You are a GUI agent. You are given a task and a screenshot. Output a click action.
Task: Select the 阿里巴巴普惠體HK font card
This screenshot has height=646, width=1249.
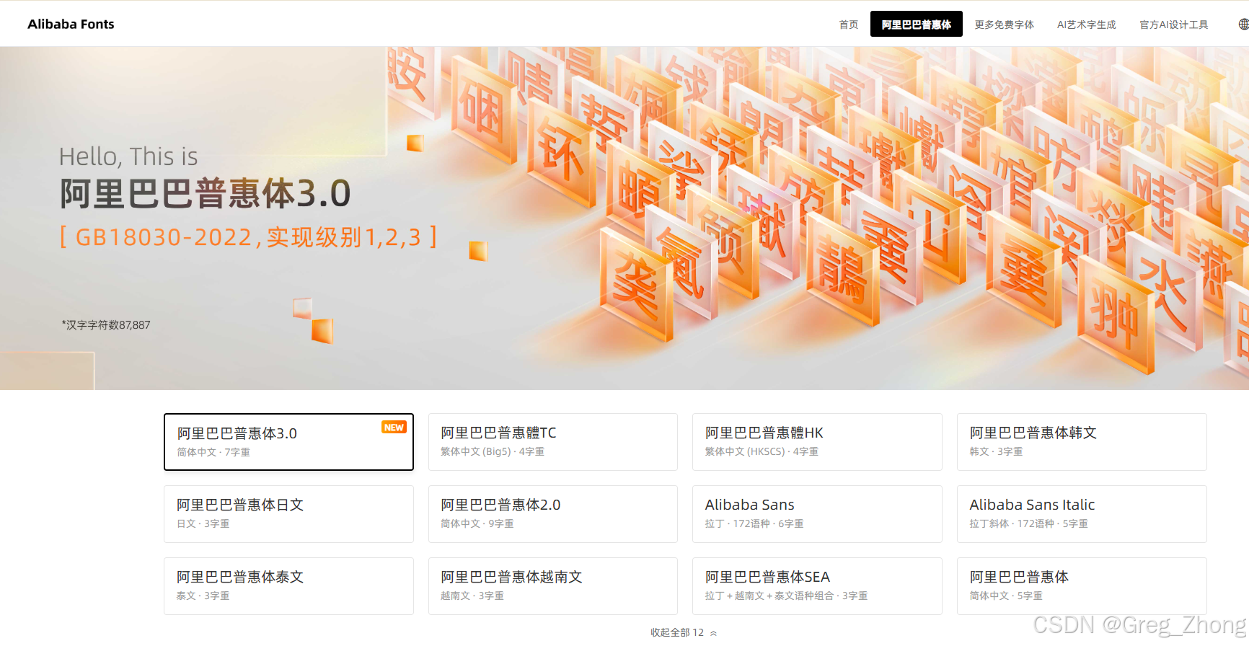pyautogui.click(x=817, y=442)
